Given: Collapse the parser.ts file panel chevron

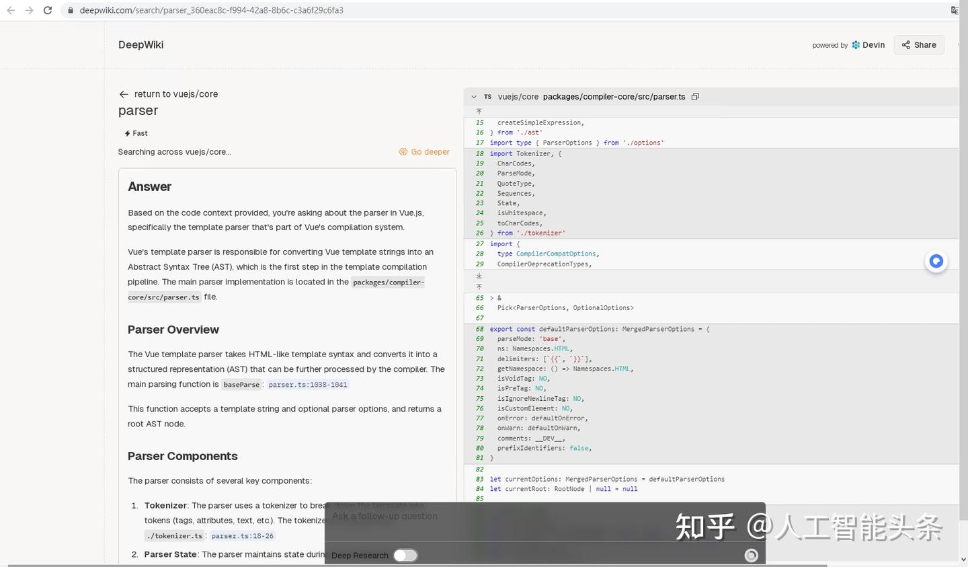Looking at the screenshot, I should pyautogui.click(x=474, y=97).
